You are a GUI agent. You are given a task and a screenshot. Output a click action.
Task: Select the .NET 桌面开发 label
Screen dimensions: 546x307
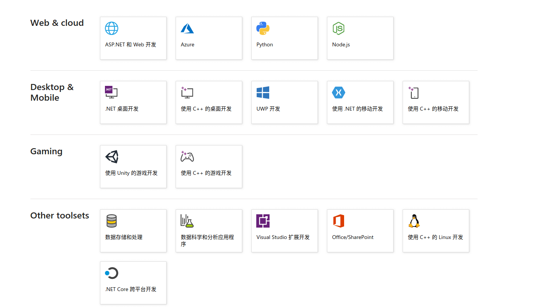[x=122, y=109]
